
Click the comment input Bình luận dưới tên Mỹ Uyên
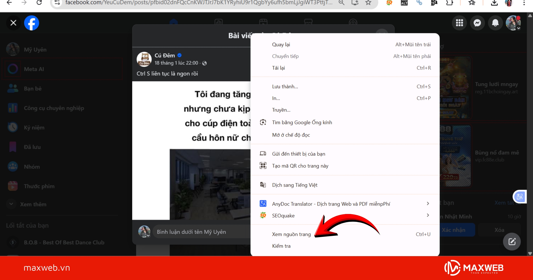tap(192, 232)
